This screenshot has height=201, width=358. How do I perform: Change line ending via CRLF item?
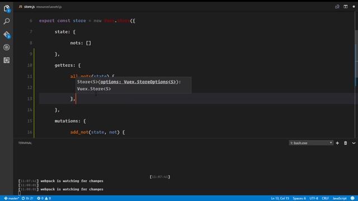point(325,198)
